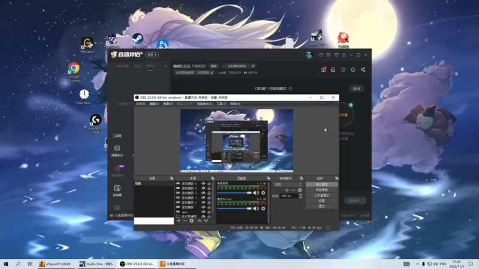The width and height of the screenshot is (479, 269).
Task: Click the unlock padlock icon in 直播伴侣
Action: click(333, 69)
